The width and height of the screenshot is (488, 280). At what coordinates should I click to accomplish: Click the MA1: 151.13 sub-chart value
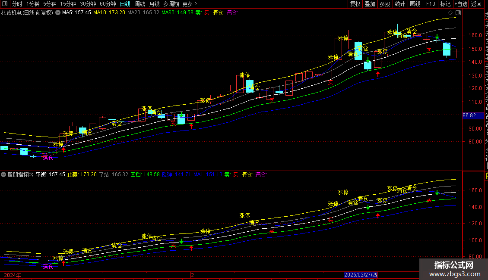point(208,174)
